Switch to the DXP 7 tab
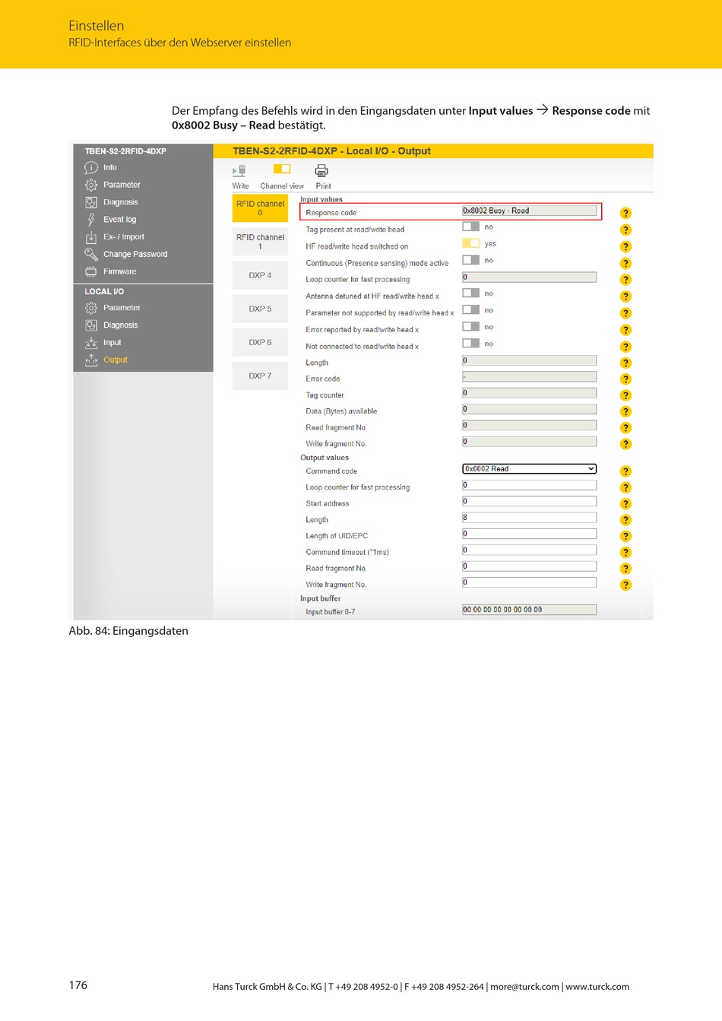Image resolution: width=722 pixels, height=1021 pixels. click(x=260, y=376)
